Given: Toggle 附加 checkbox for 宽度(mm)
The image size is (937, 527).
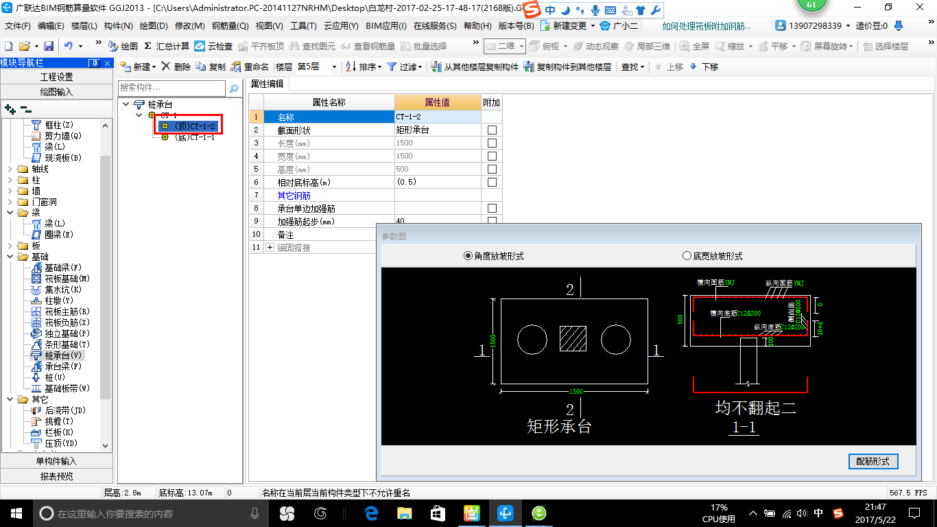Looking at the screenshot, I should pos(492,156).
